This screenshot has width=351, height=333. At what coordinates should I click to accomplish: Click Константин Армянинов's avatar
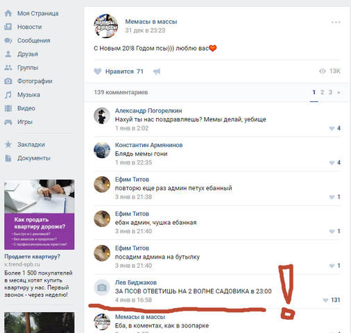(x=102, y=150)
